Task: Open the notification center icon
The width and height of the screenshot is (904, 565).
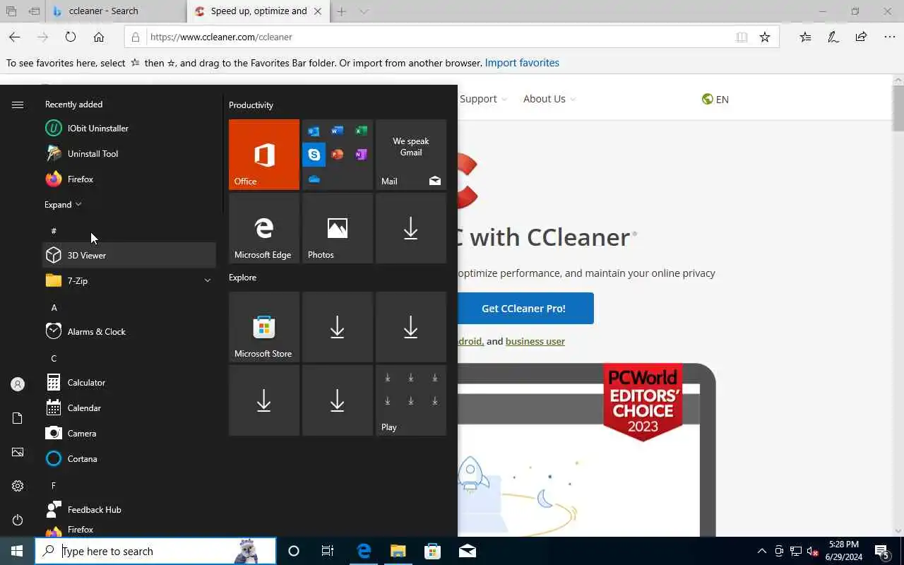Action: point(882,551)
